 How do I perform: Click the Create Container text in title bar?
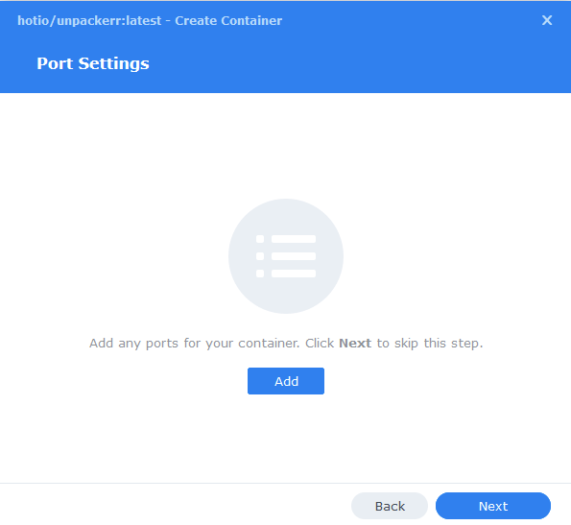click(x=228, y=21)
